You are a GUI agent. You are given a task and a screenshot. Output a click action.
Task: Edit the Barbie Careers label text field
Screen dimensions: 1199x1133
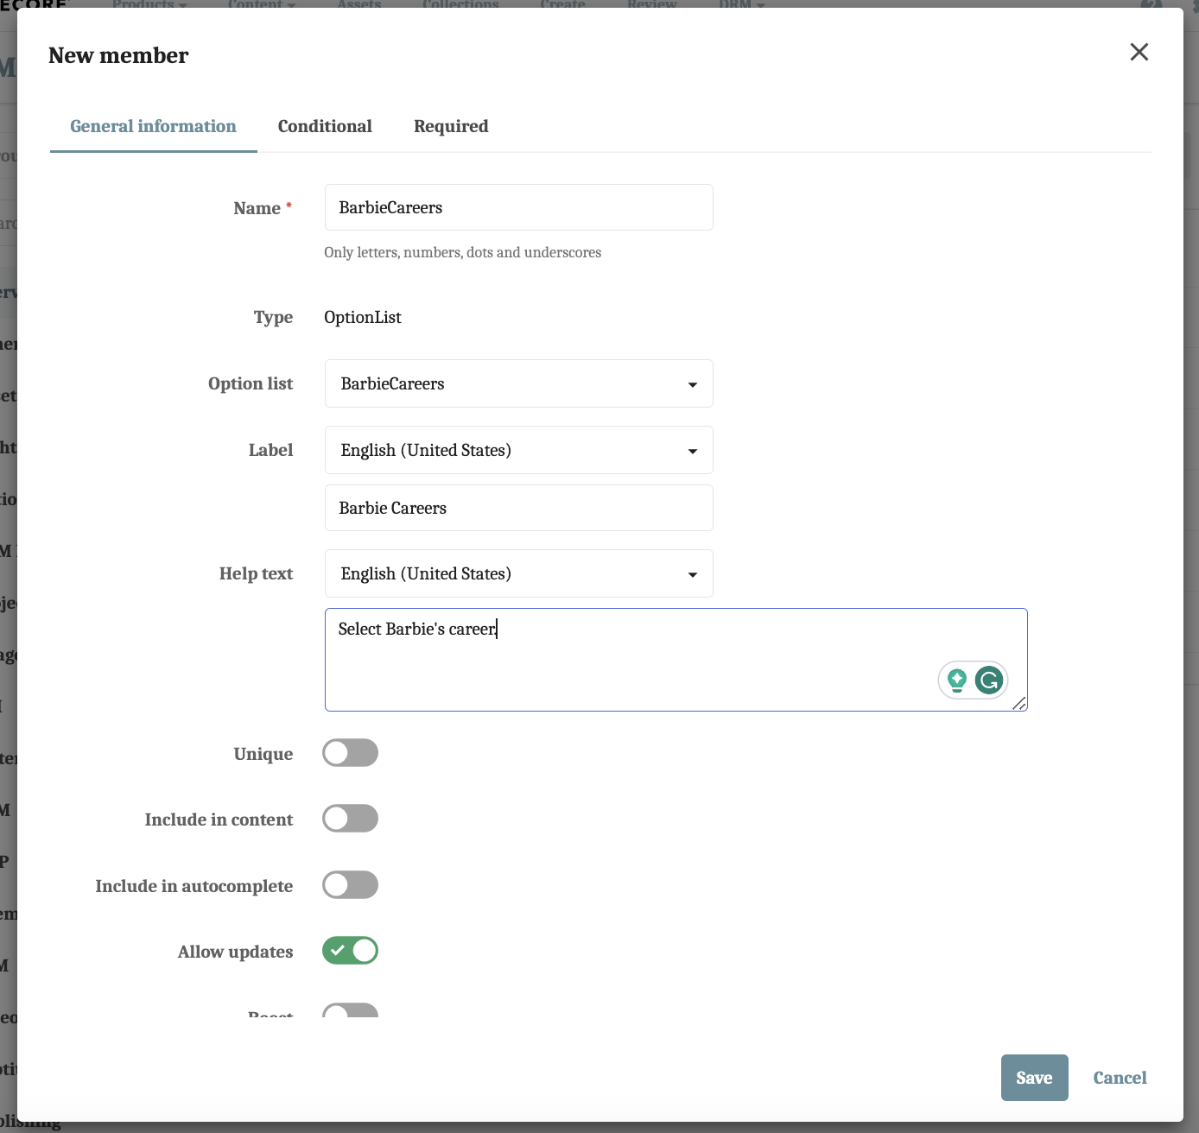(517, 508)
